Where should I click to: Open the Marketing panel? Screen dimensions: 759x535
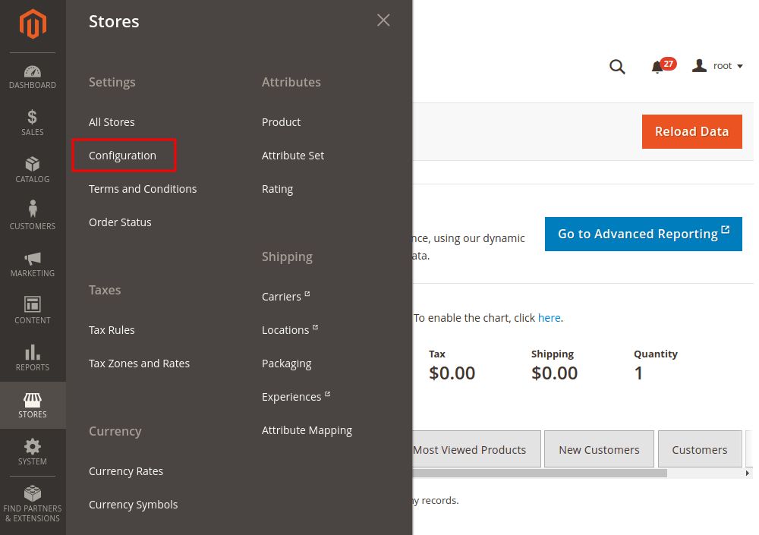pos(32,264)
